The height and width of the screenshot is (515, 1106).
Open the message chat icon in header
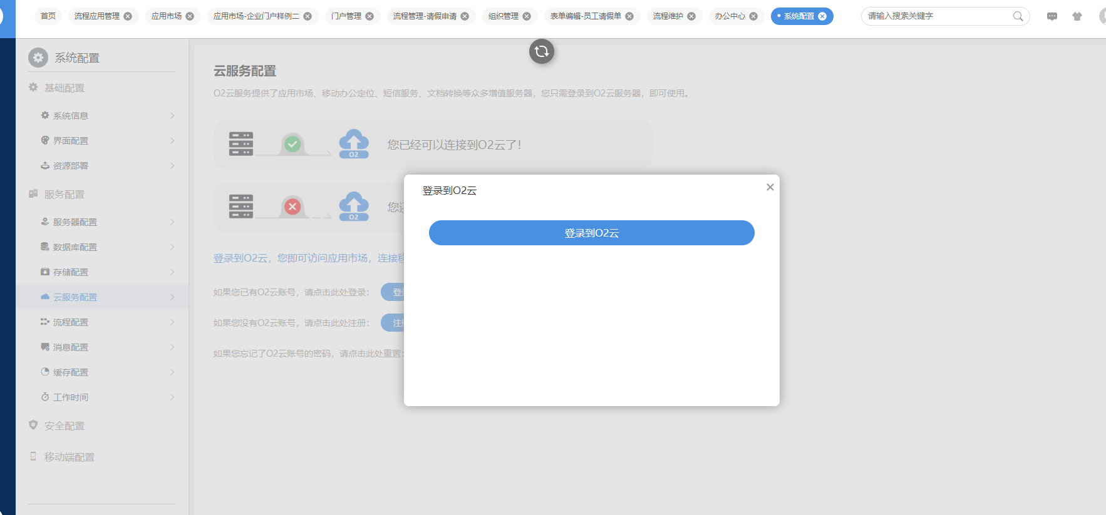[1052, 16]
